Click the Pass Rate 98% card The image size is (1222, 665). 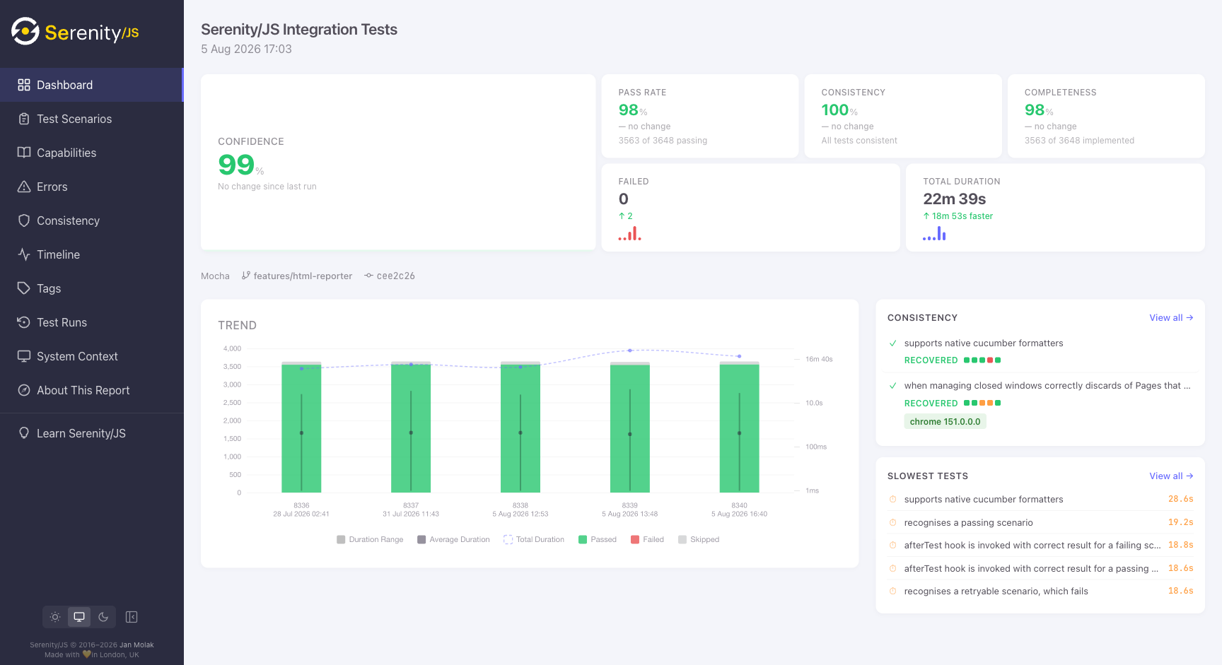[x=700, y=116]
